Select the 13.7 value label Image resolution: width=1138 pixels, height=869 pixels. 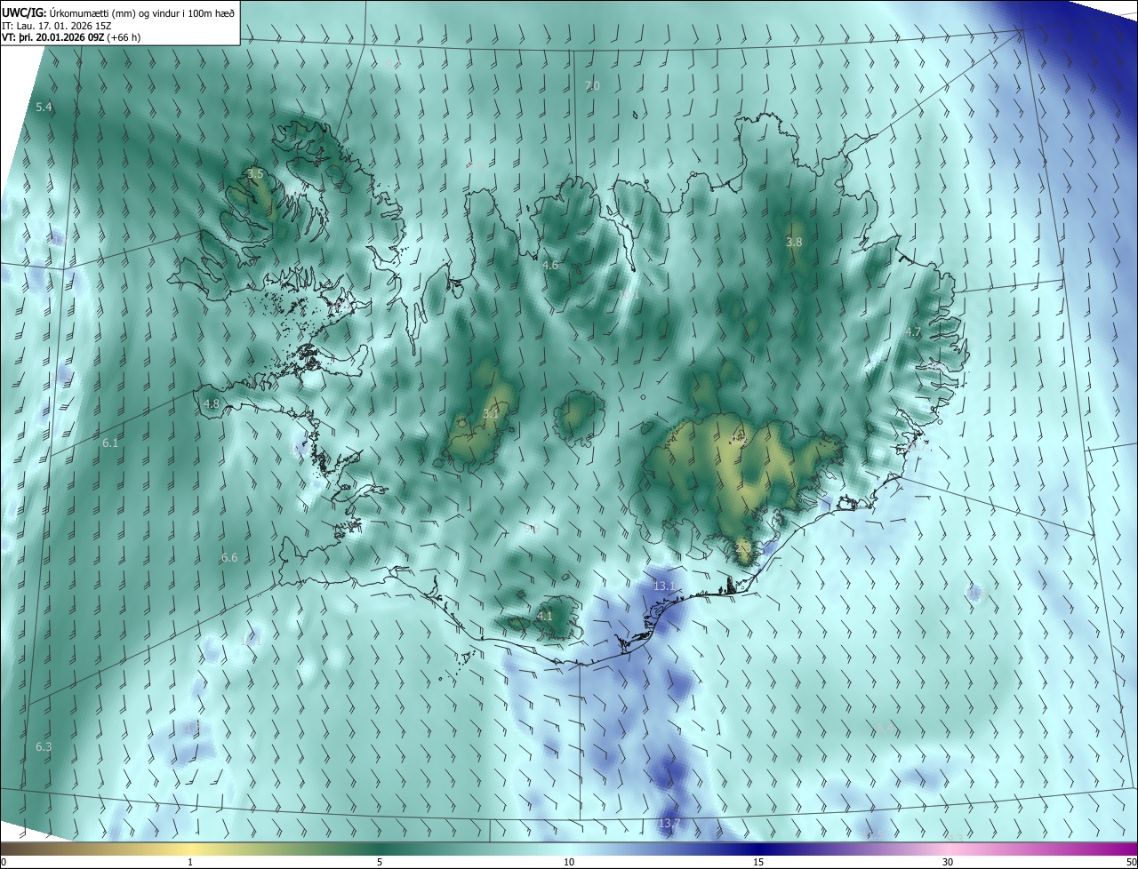tap(669, 825)
